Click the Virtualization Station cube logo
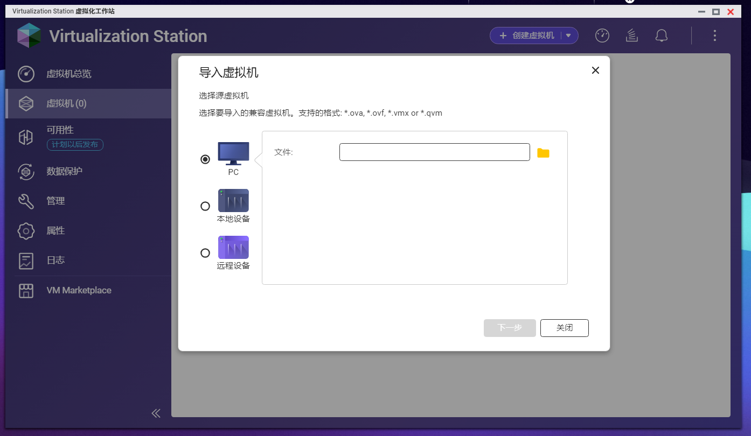751x436 pixels. 29,36
